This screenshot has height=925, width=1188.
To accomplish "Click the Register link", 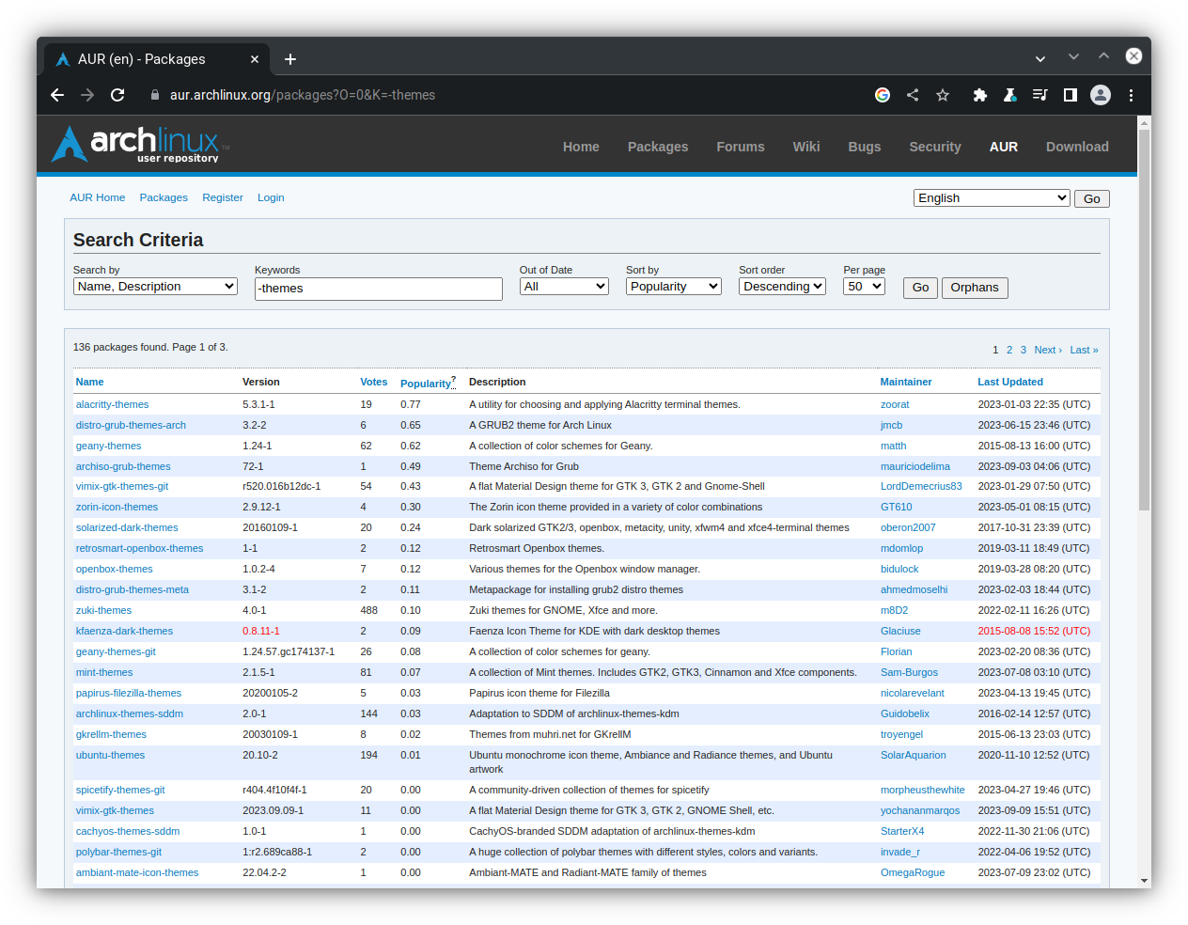I will [x=223, y=197].
